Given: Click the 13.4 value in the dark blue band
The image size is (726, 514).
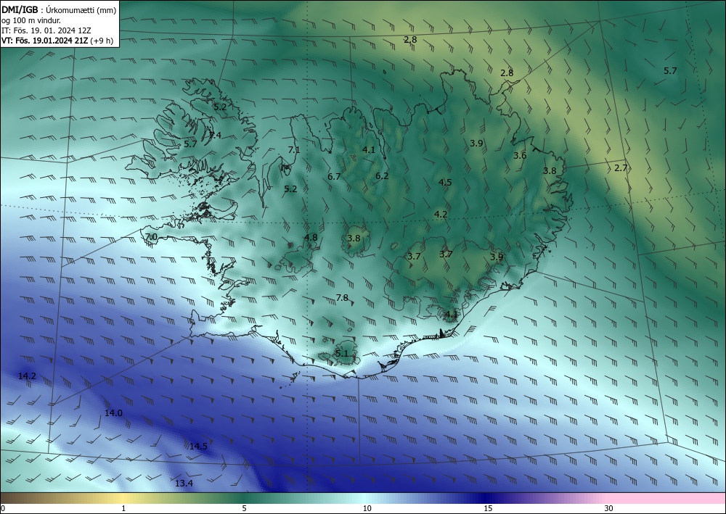Looking at the screenshot, I should pos(184,484).
